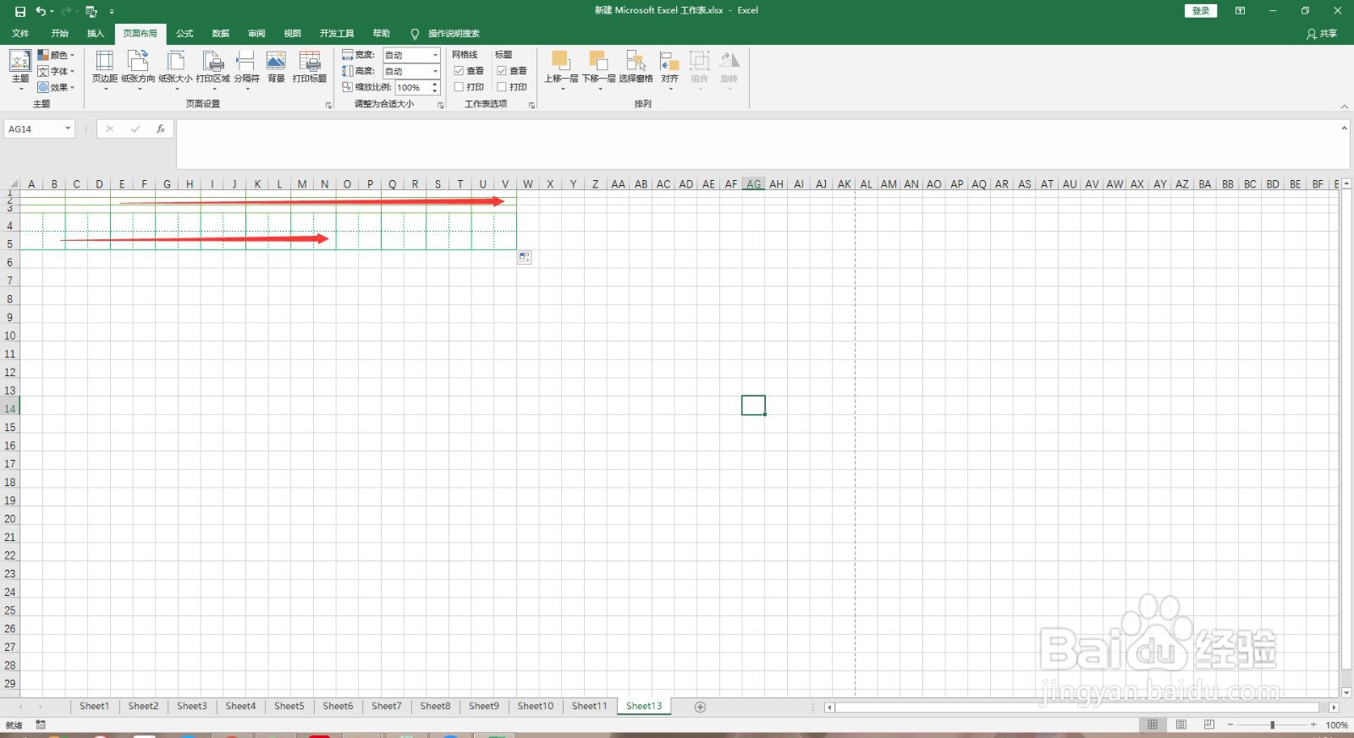1354x738 pixels.
Task: Toggle Headings View (标题 查看) checkbox
Action: [x=502, y=71]
